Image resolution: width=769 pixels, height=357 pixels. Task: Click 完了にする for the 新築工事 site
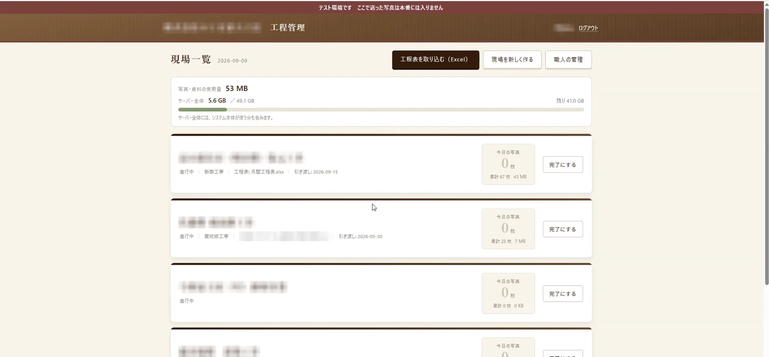(563, 165)
